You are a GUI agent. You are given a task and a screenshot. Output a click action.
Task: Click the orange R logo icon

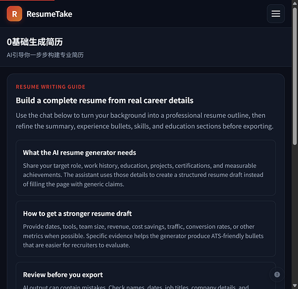tap(14, 14)
